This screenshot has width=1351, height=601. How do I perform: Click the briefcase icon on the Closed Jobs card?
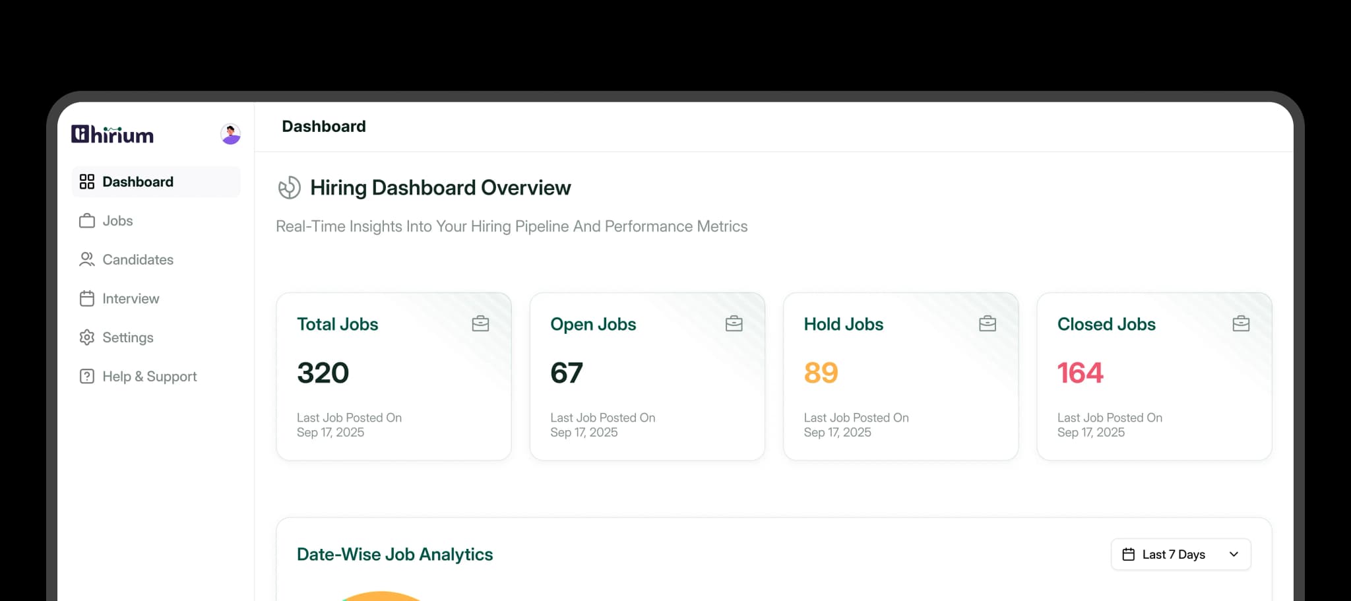point(1241,323)
